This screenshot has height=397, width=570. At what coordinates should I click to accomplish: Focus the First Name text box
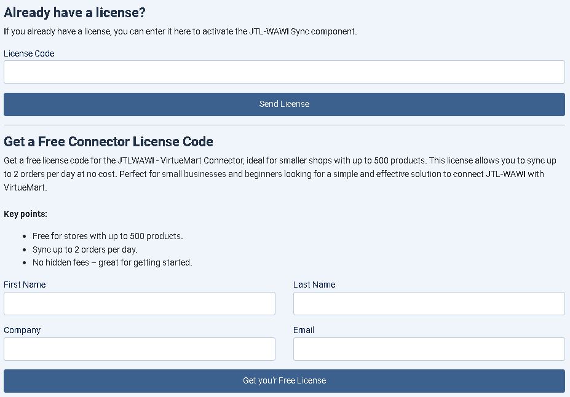pos(140,304)
